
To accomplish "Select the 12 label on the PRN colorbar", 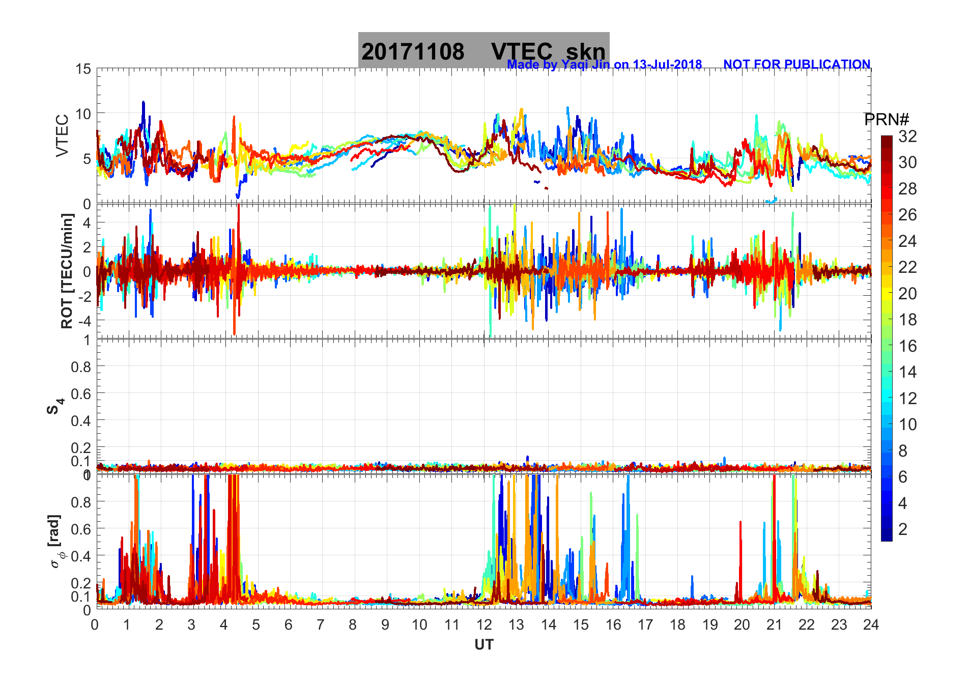I will (x=907, y=399).
